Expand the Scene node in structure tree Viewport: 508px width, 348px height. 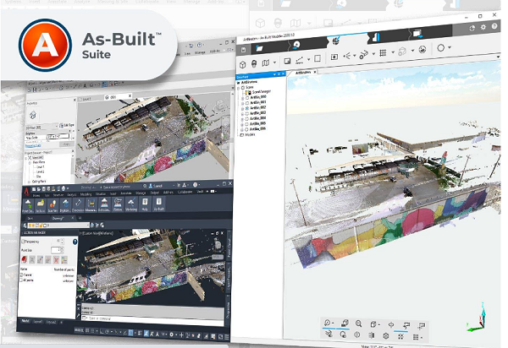[x=240, y=87]
